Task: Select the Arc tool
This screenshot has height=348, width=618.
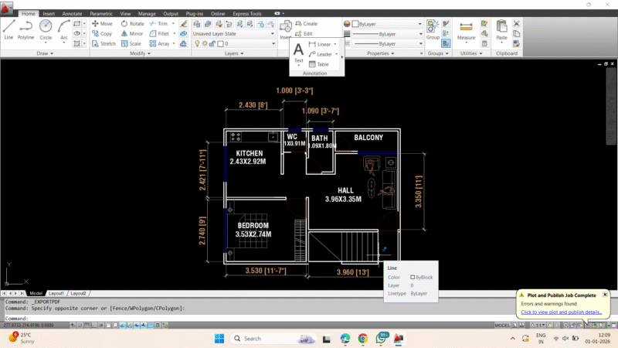Action: (64, 29)
